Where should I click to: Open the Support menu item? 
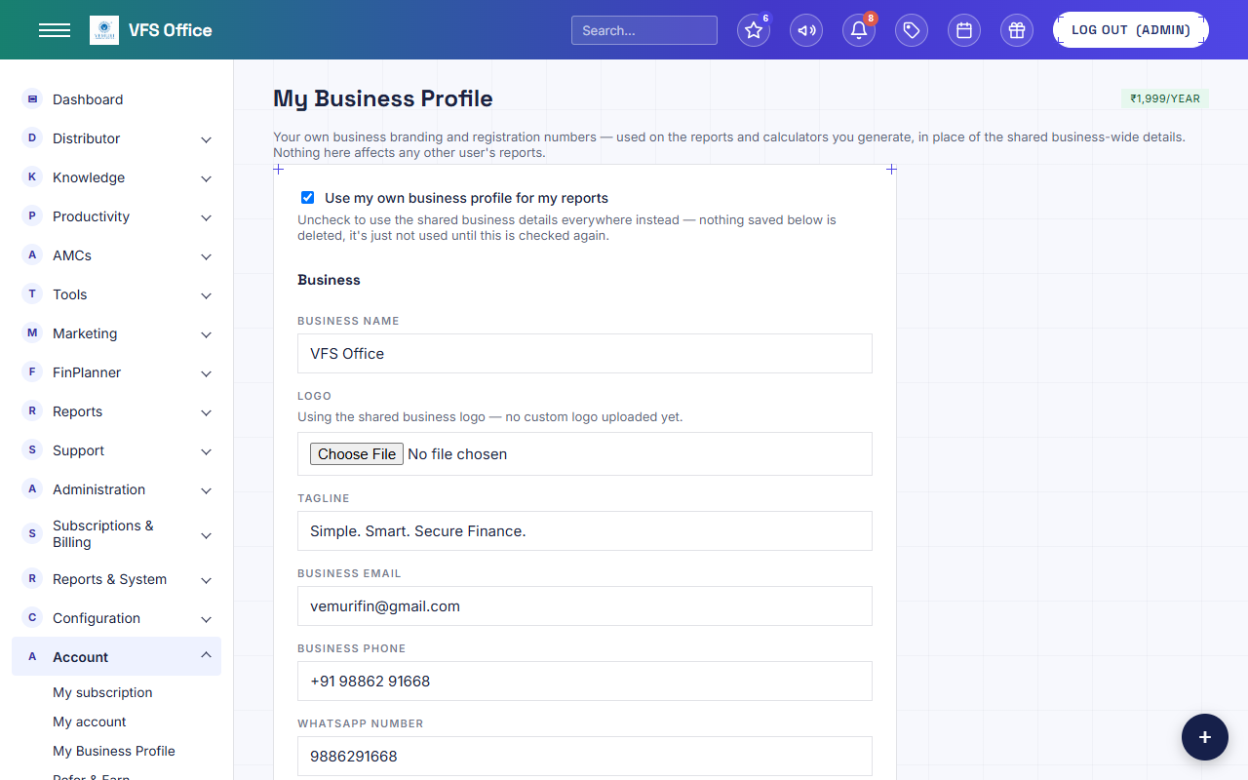(117, 450)
